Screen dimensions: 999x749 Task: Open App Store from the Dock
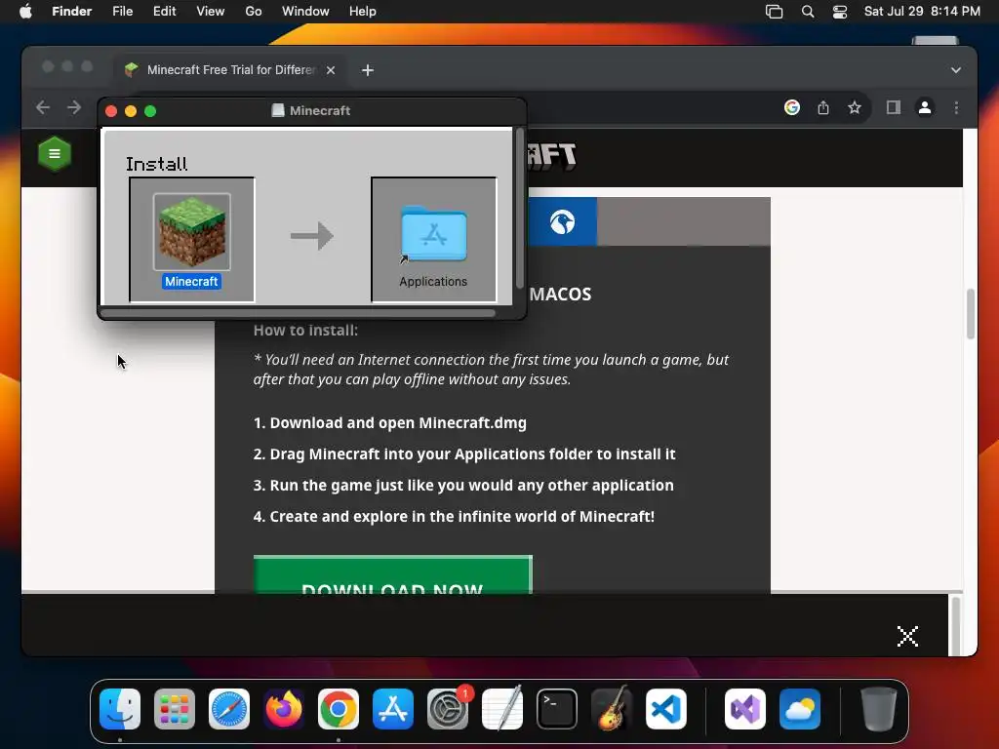[x=393, y=709]
